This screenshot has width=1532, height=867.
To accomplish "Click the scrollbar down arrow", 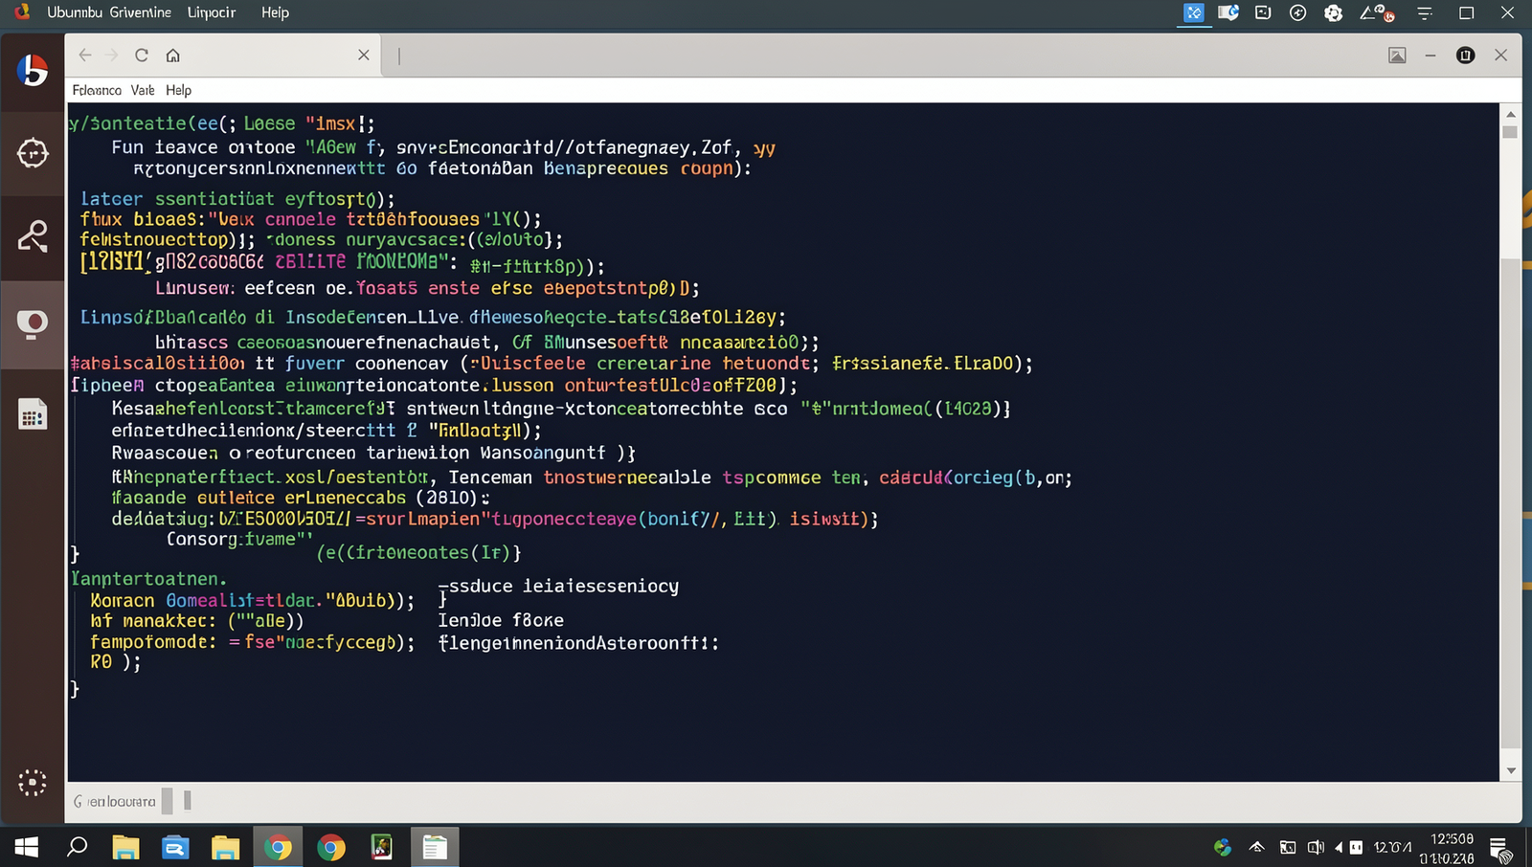I will coord(1511,770).
